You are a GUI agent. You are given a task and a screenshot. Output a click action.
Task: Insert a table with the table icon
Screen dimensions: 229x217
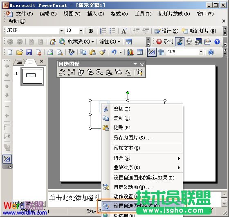[x=140, y=52]
